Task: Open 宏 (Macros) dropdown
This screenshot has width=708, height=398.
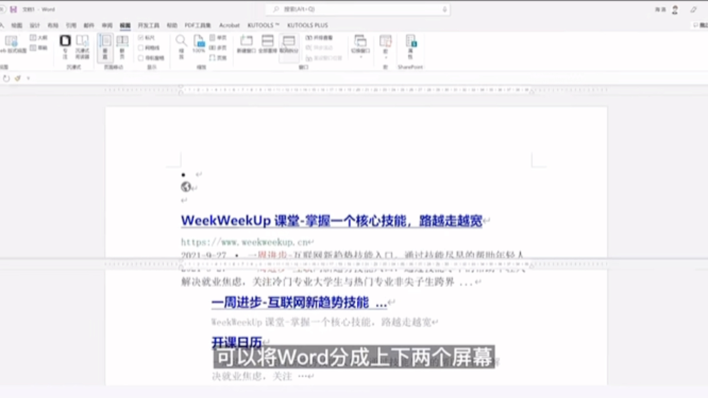Action: tap(385, 47)
